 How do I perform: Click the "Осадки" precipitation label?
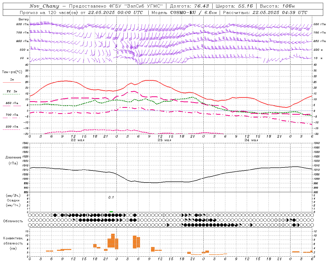13,200
